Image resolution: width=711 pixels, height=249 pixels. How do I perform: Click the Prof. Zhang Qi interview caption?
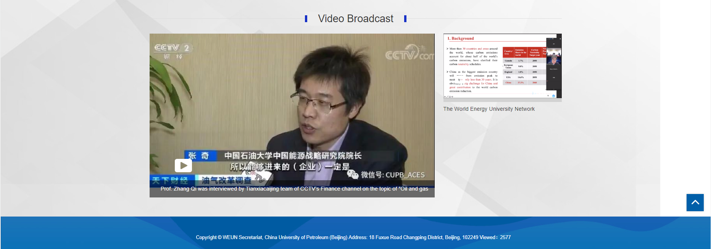click(x=294, y=189)
